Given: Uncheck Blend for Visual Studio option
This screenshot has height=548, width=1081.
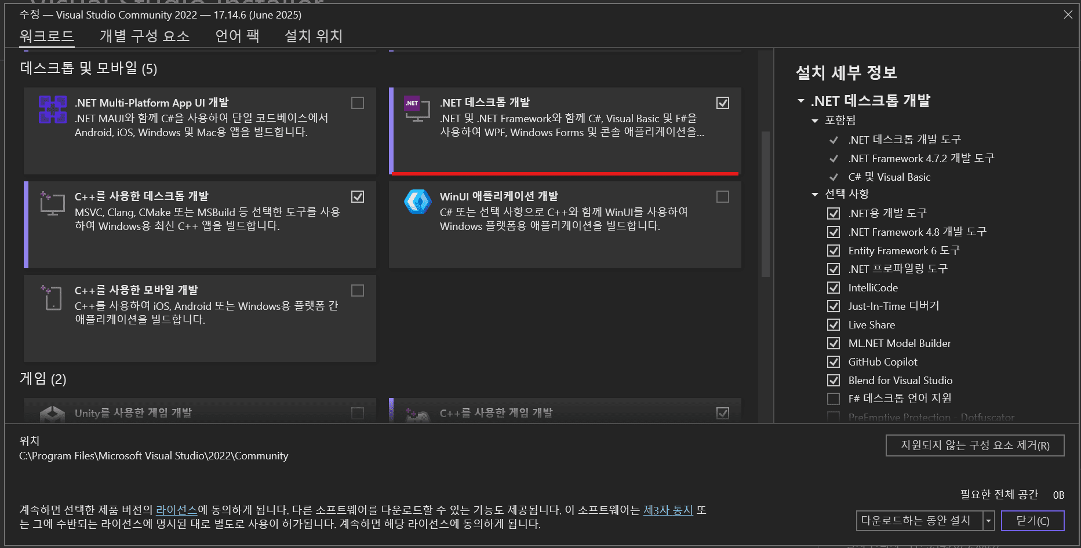Looking at the screenshot, I should tap(834, 380).
